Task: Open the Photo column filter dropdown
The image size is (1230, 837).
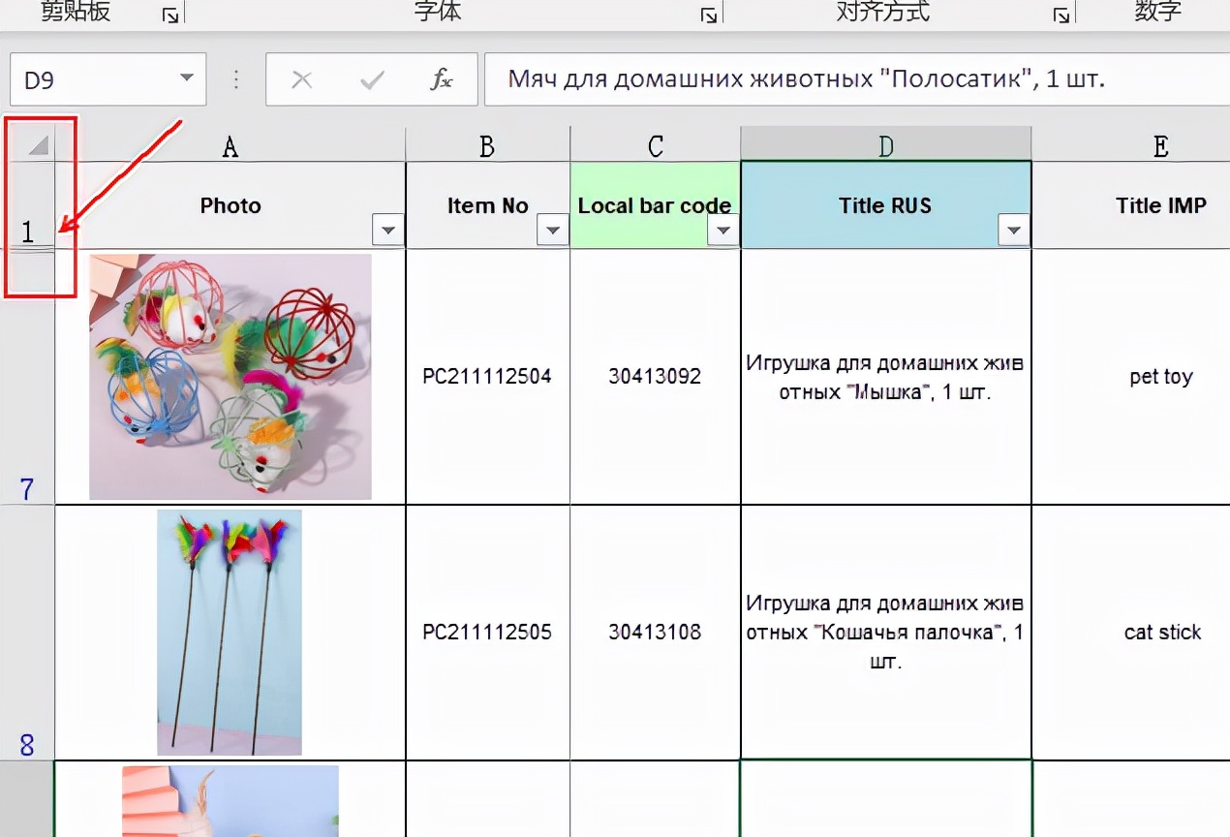Action: point(388,231)
